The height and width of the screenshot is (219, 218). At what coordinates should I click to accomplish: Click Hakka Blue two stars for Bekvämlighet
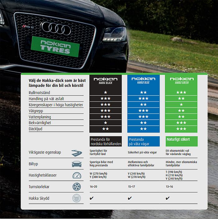pos(143,123)
